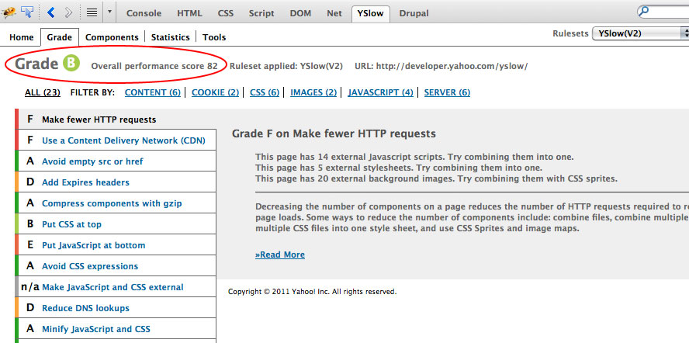Select the Add Expires headers rule

85,182
